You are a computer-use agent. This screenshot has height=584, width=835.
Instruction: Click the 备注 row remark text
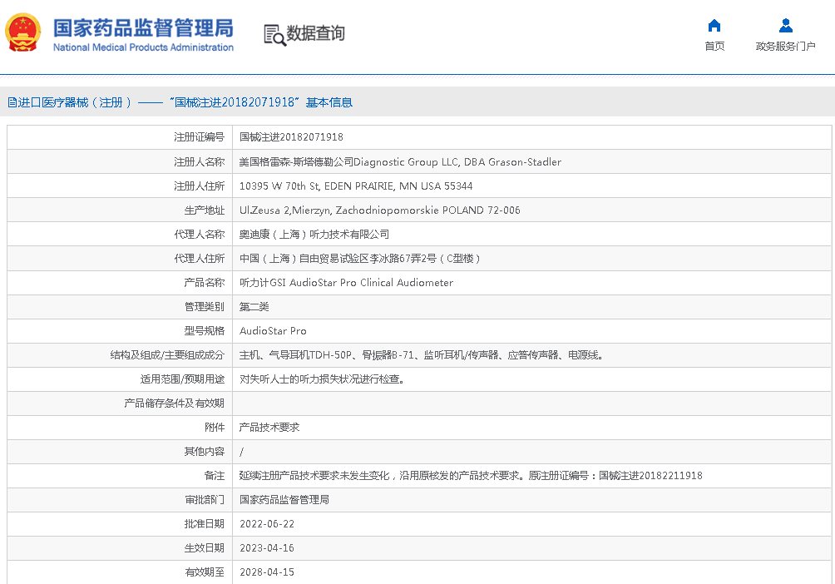point(471,476)
